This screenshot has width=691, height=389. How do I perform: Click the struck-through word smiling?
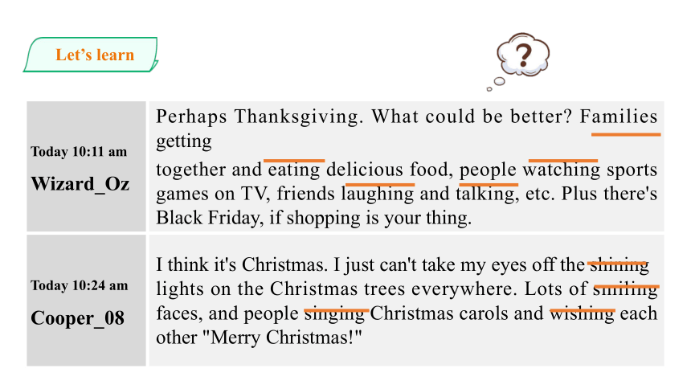(x=626, y=289)
